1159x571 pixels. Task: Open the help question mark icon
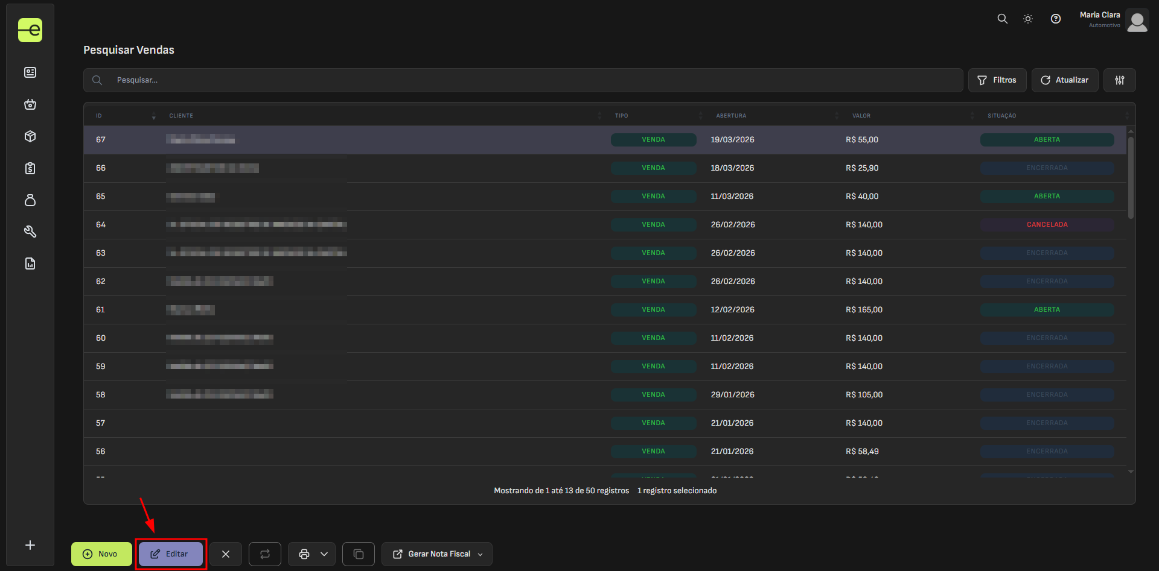point(1055,19)
